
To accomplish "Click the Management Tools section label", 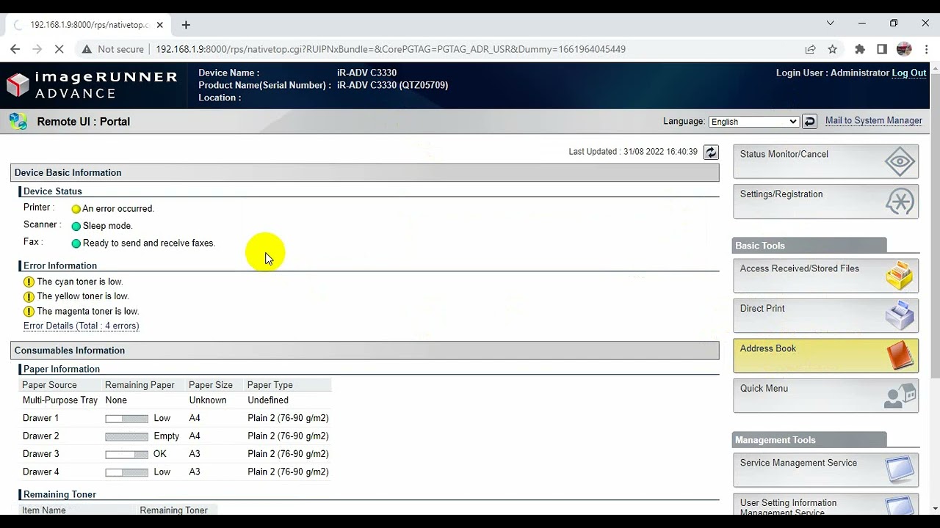I will coord(775,440).
